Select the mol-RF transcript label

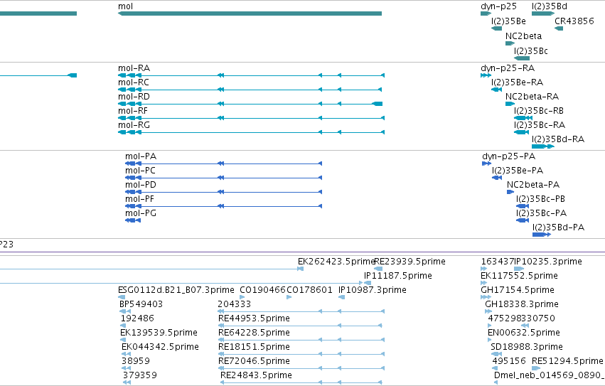tap(133, 111)
